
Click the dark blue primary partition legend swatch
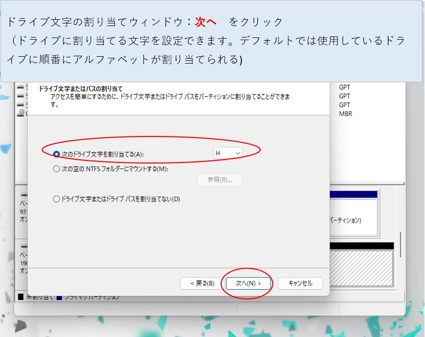click(x=59, y=297)
